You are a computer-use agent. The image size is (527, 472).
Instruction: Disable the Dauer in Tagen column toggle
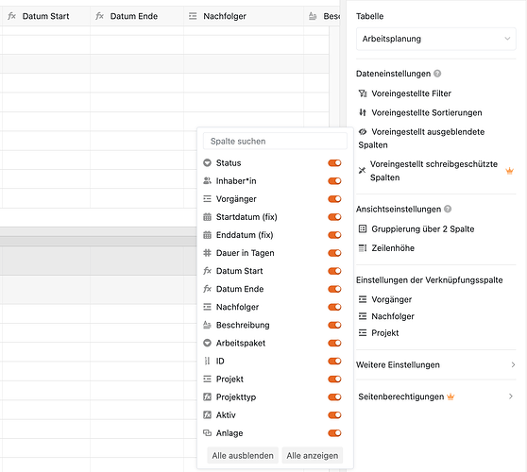[x=334, y=253]
